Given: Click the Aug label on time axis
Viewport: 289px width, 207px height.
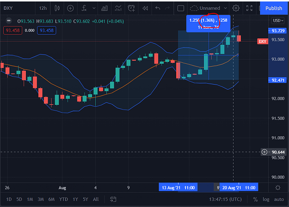Looking at the screenshot, I should (62, 188).
